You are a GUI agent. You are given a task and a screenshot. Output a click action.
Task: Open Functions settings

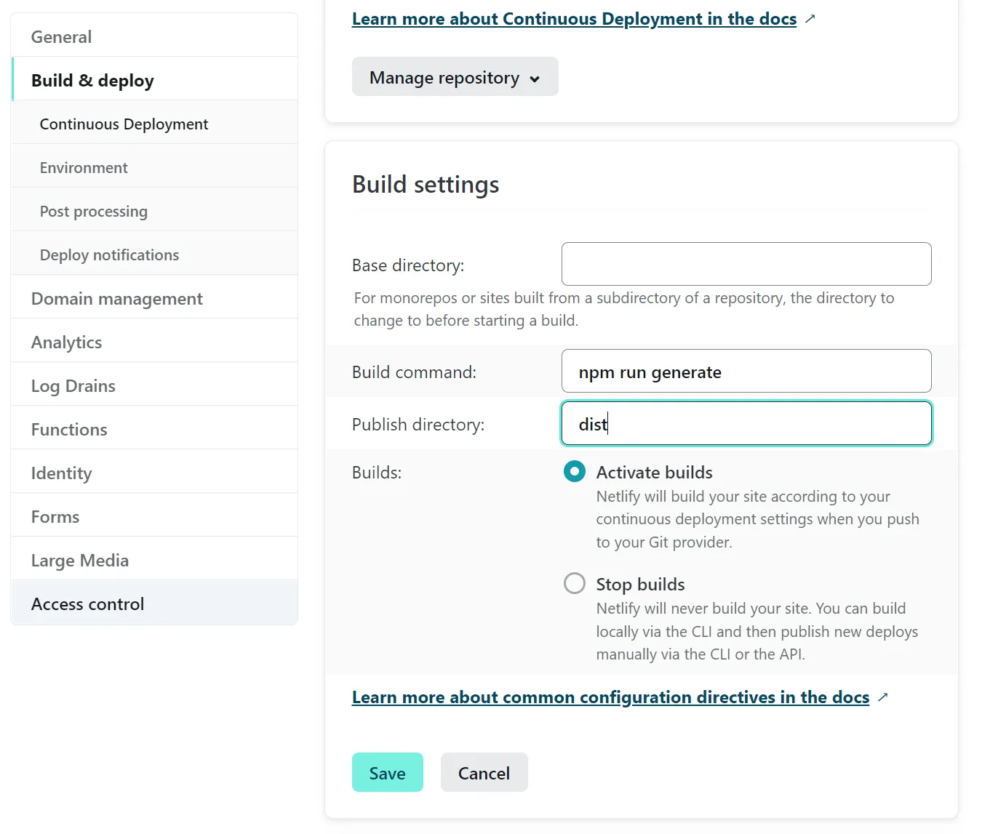coord(154,429)
